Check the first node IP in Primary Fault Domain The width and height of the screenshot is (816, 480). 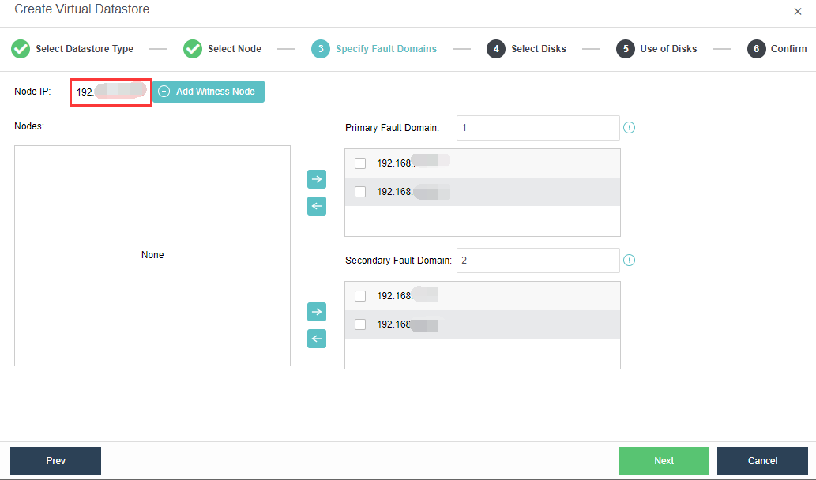(x=360, y=163)
